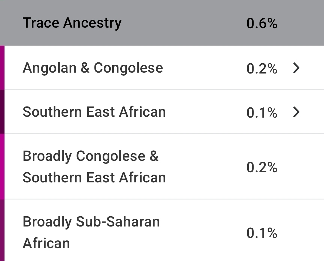The width and height of the screenshot is (324, 261).
Task: Click the Angolan & Congolese magenta color bar
Action: point(2,67)
